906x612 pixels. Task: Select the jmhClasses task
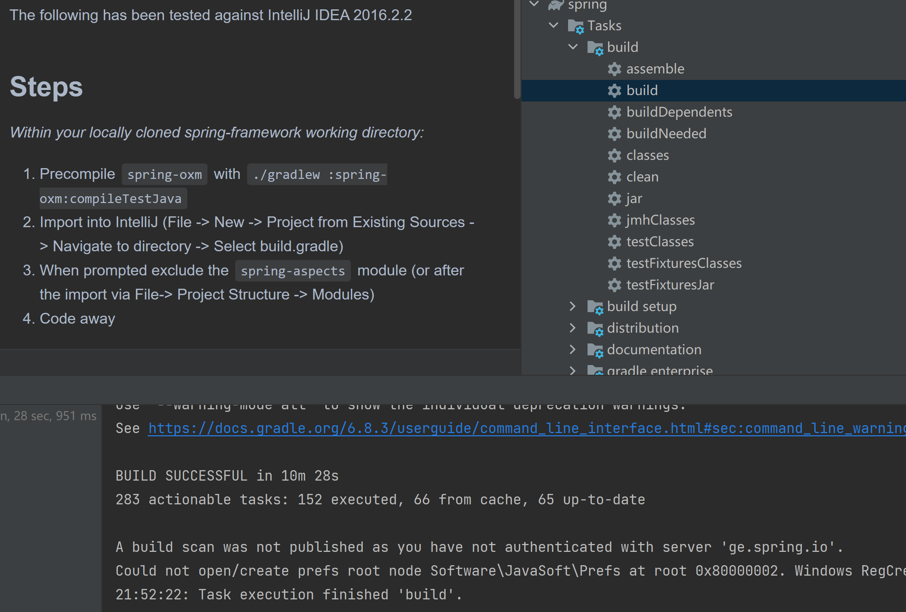(x=660, y=220)
